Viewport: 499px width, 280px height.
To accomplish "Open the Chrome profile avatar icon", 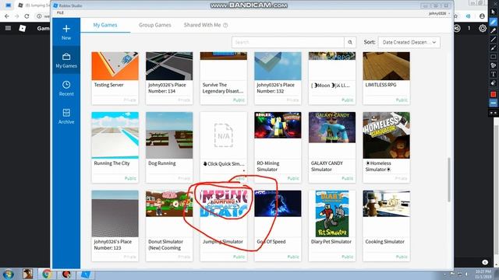I will pos(482,16).
